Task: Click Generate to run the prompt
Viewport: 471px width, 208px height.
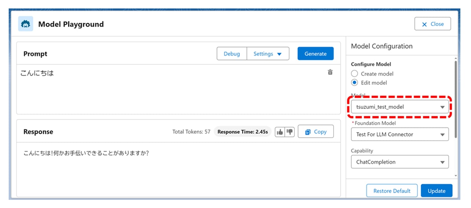Action: coord(316,54)
